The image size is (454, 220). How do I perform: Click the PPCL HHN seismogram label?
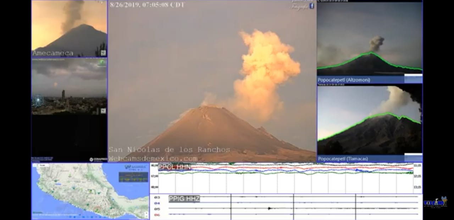(174, 167)
